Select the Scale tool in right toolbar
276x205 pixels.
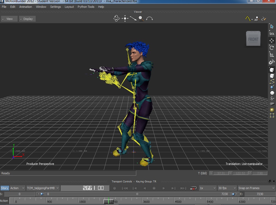tap(272, 54)
